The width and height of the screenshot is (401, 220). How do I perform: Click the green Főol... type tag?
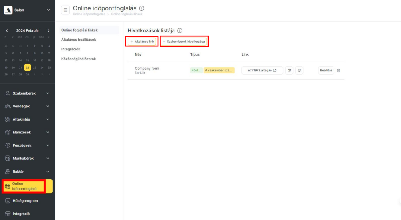(196, 70)
